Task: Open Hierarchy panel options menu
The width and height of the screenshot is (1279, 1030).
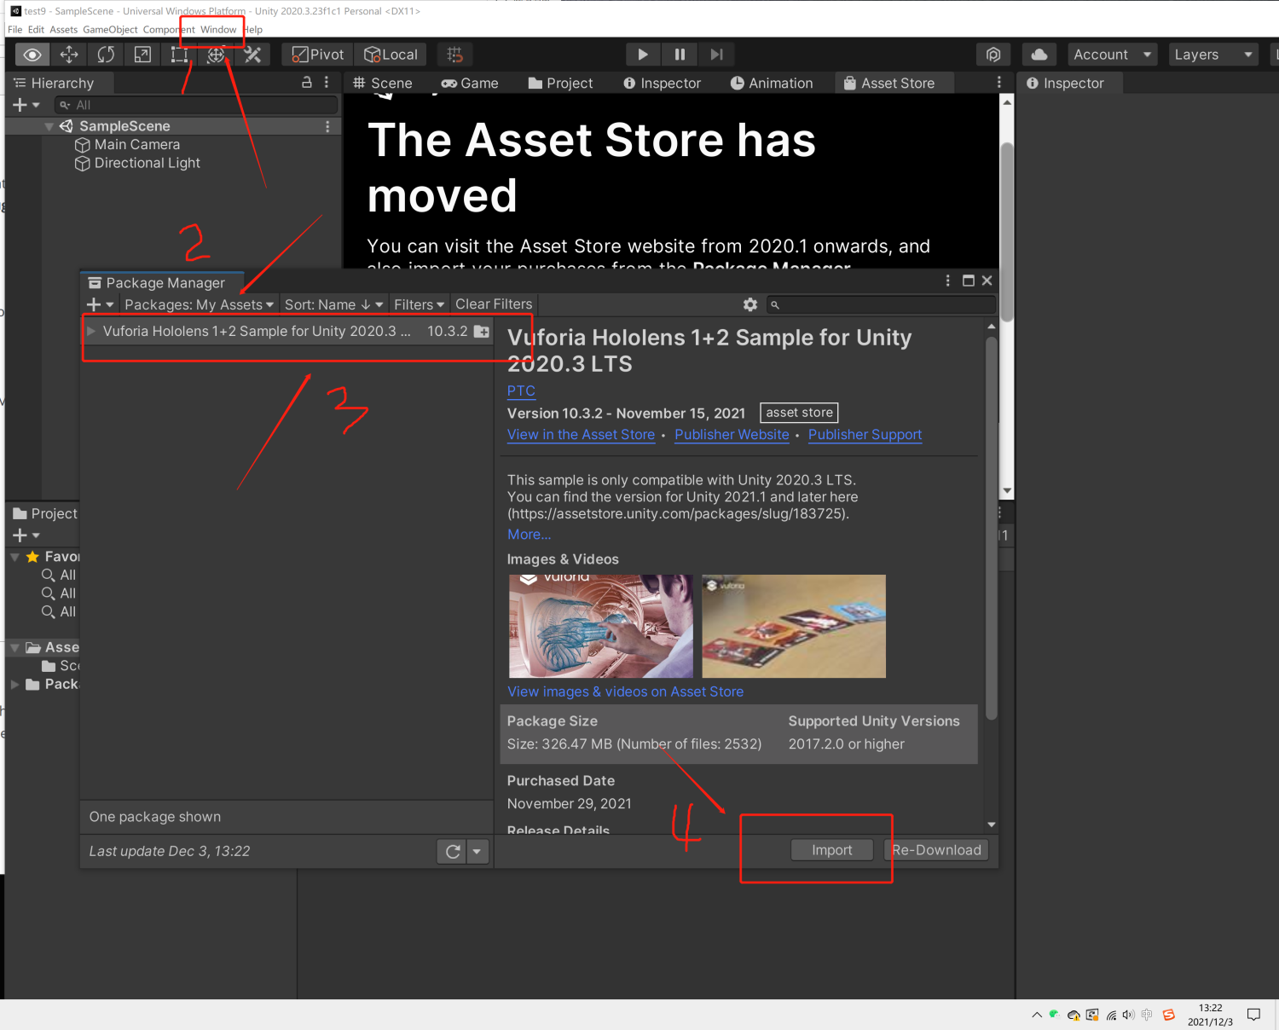Action: (327, 83)
